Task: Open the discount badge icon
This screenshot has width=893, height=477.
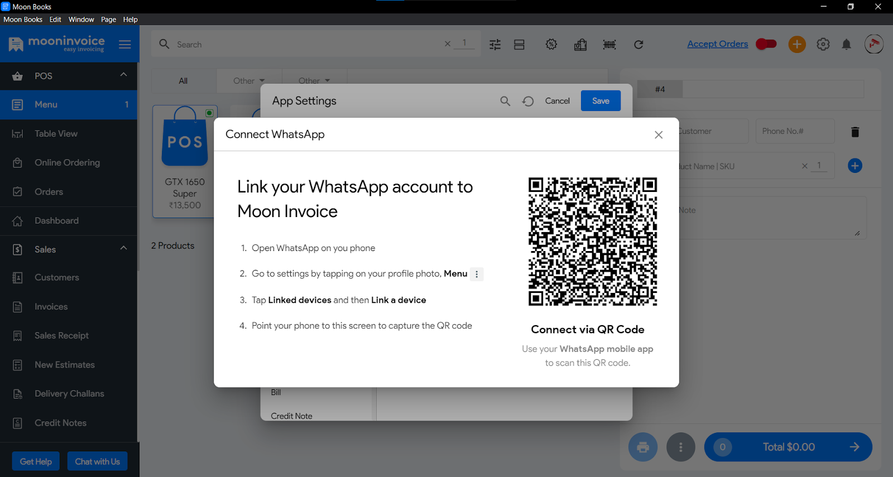Action: point(551,44)
